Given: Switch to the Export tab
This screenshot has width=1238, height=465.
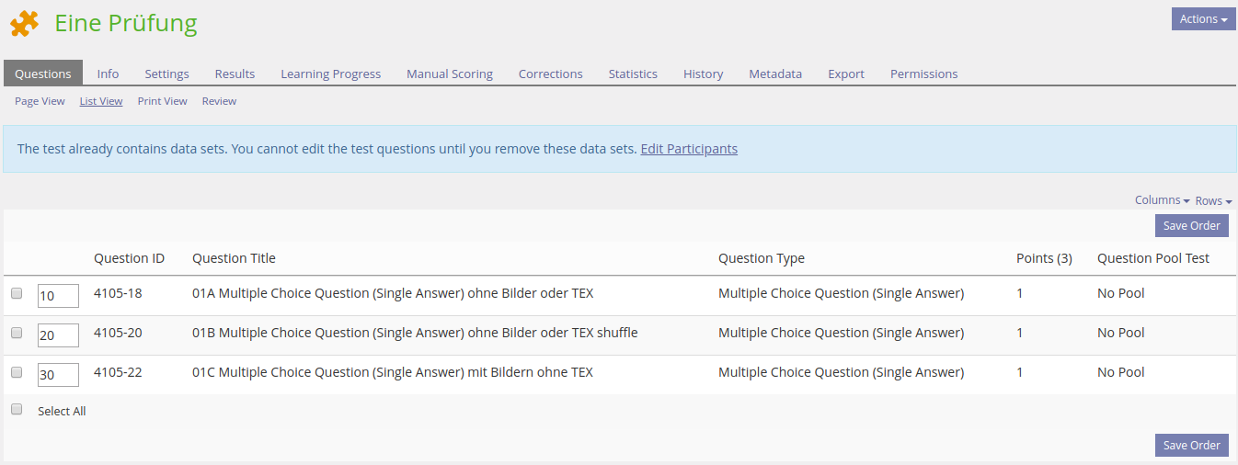Looking at the screenshot, I should pos(845,74).
